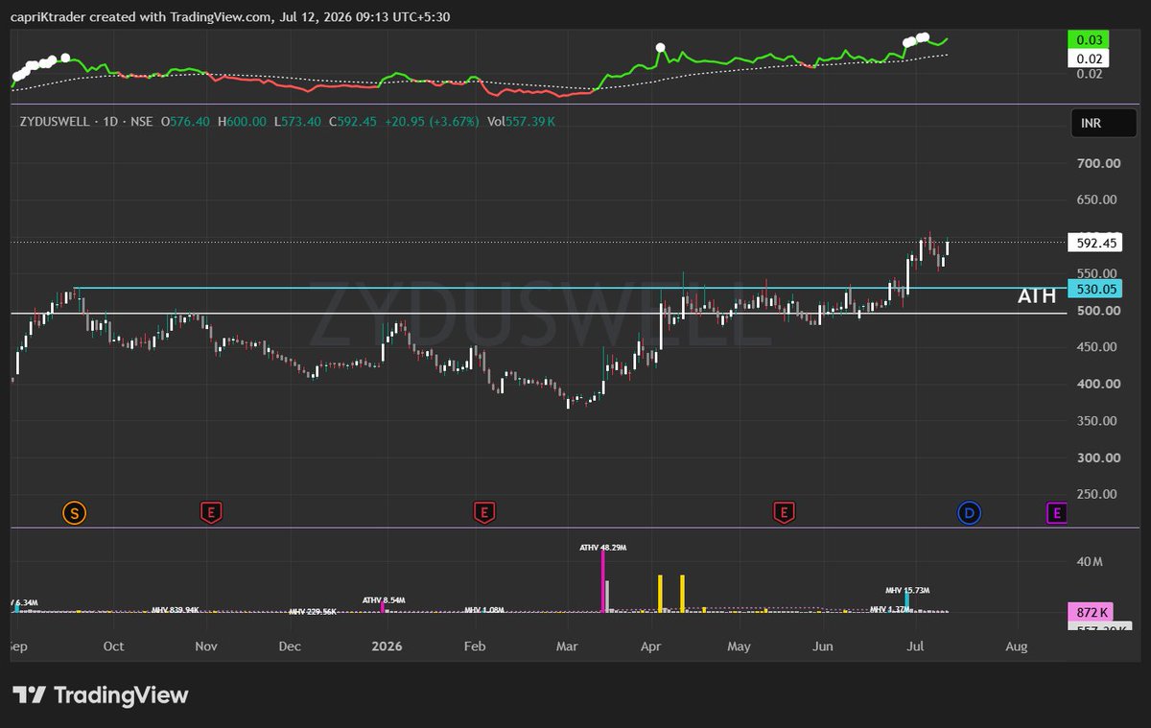Click the Nov label on time axis

point(208,646)
